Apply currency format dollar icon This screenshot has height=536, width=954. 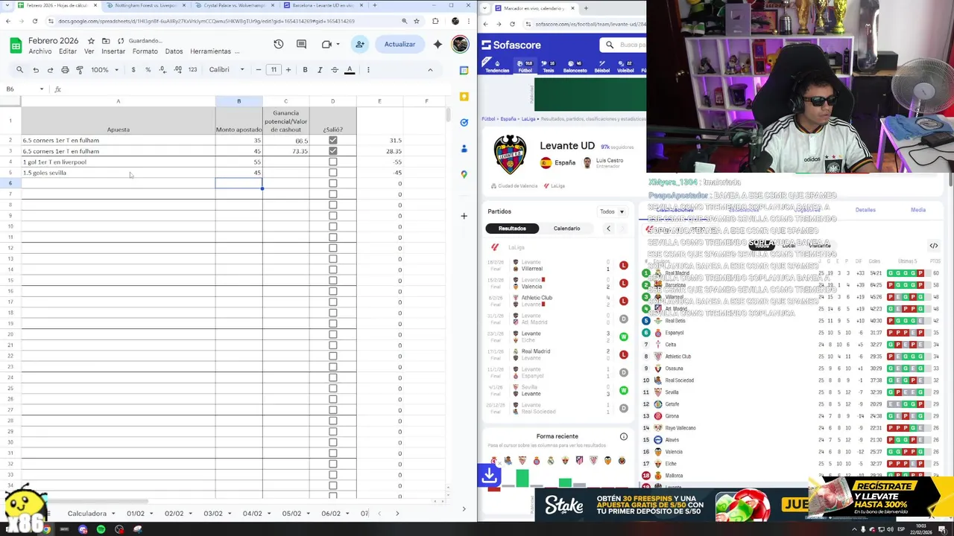133,70
